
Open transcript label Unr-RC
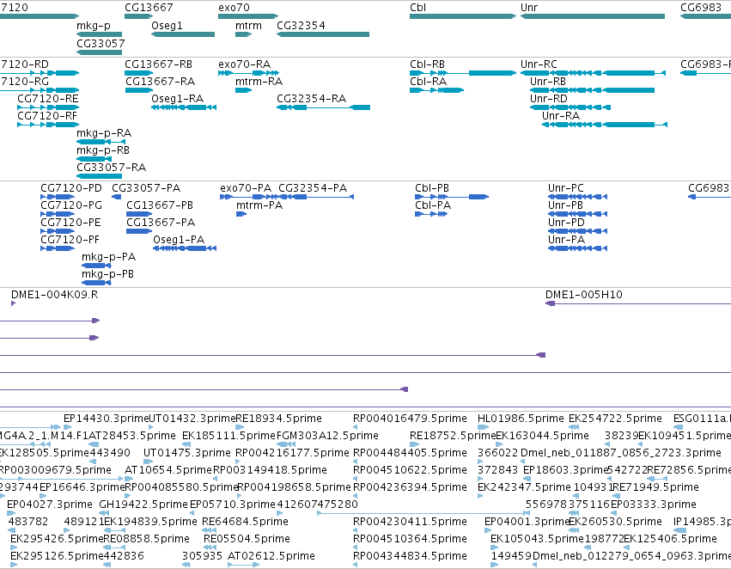(539, 64)
